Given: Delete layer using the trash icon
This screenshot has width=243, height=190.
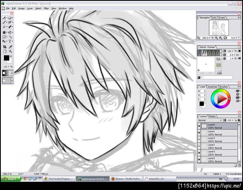Looking at the screenshot, I should (239, 165).
